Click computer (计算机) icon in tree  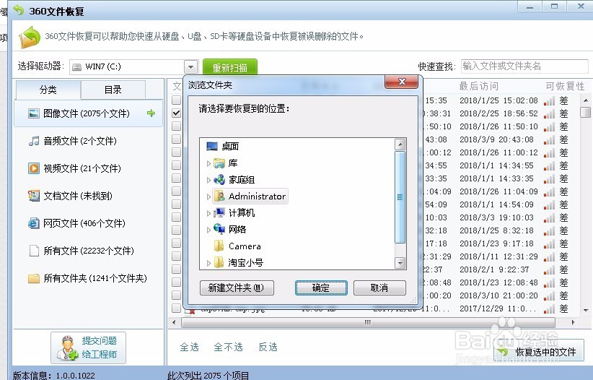(219, 213)
